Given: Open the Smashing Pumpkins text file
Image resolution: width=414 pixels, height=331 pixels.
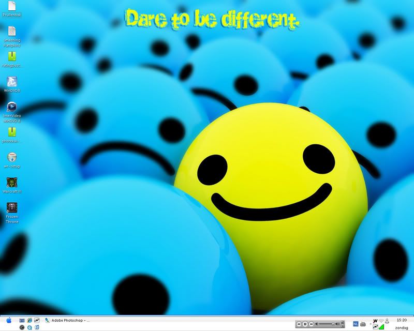Looking at the screenshot, I should click(12, 36).
